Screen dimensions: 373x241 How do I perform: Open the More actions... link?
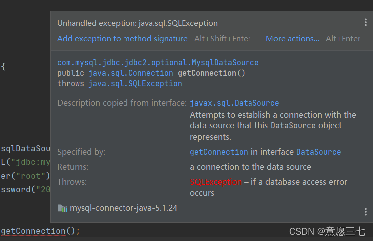tap(292, 38)
